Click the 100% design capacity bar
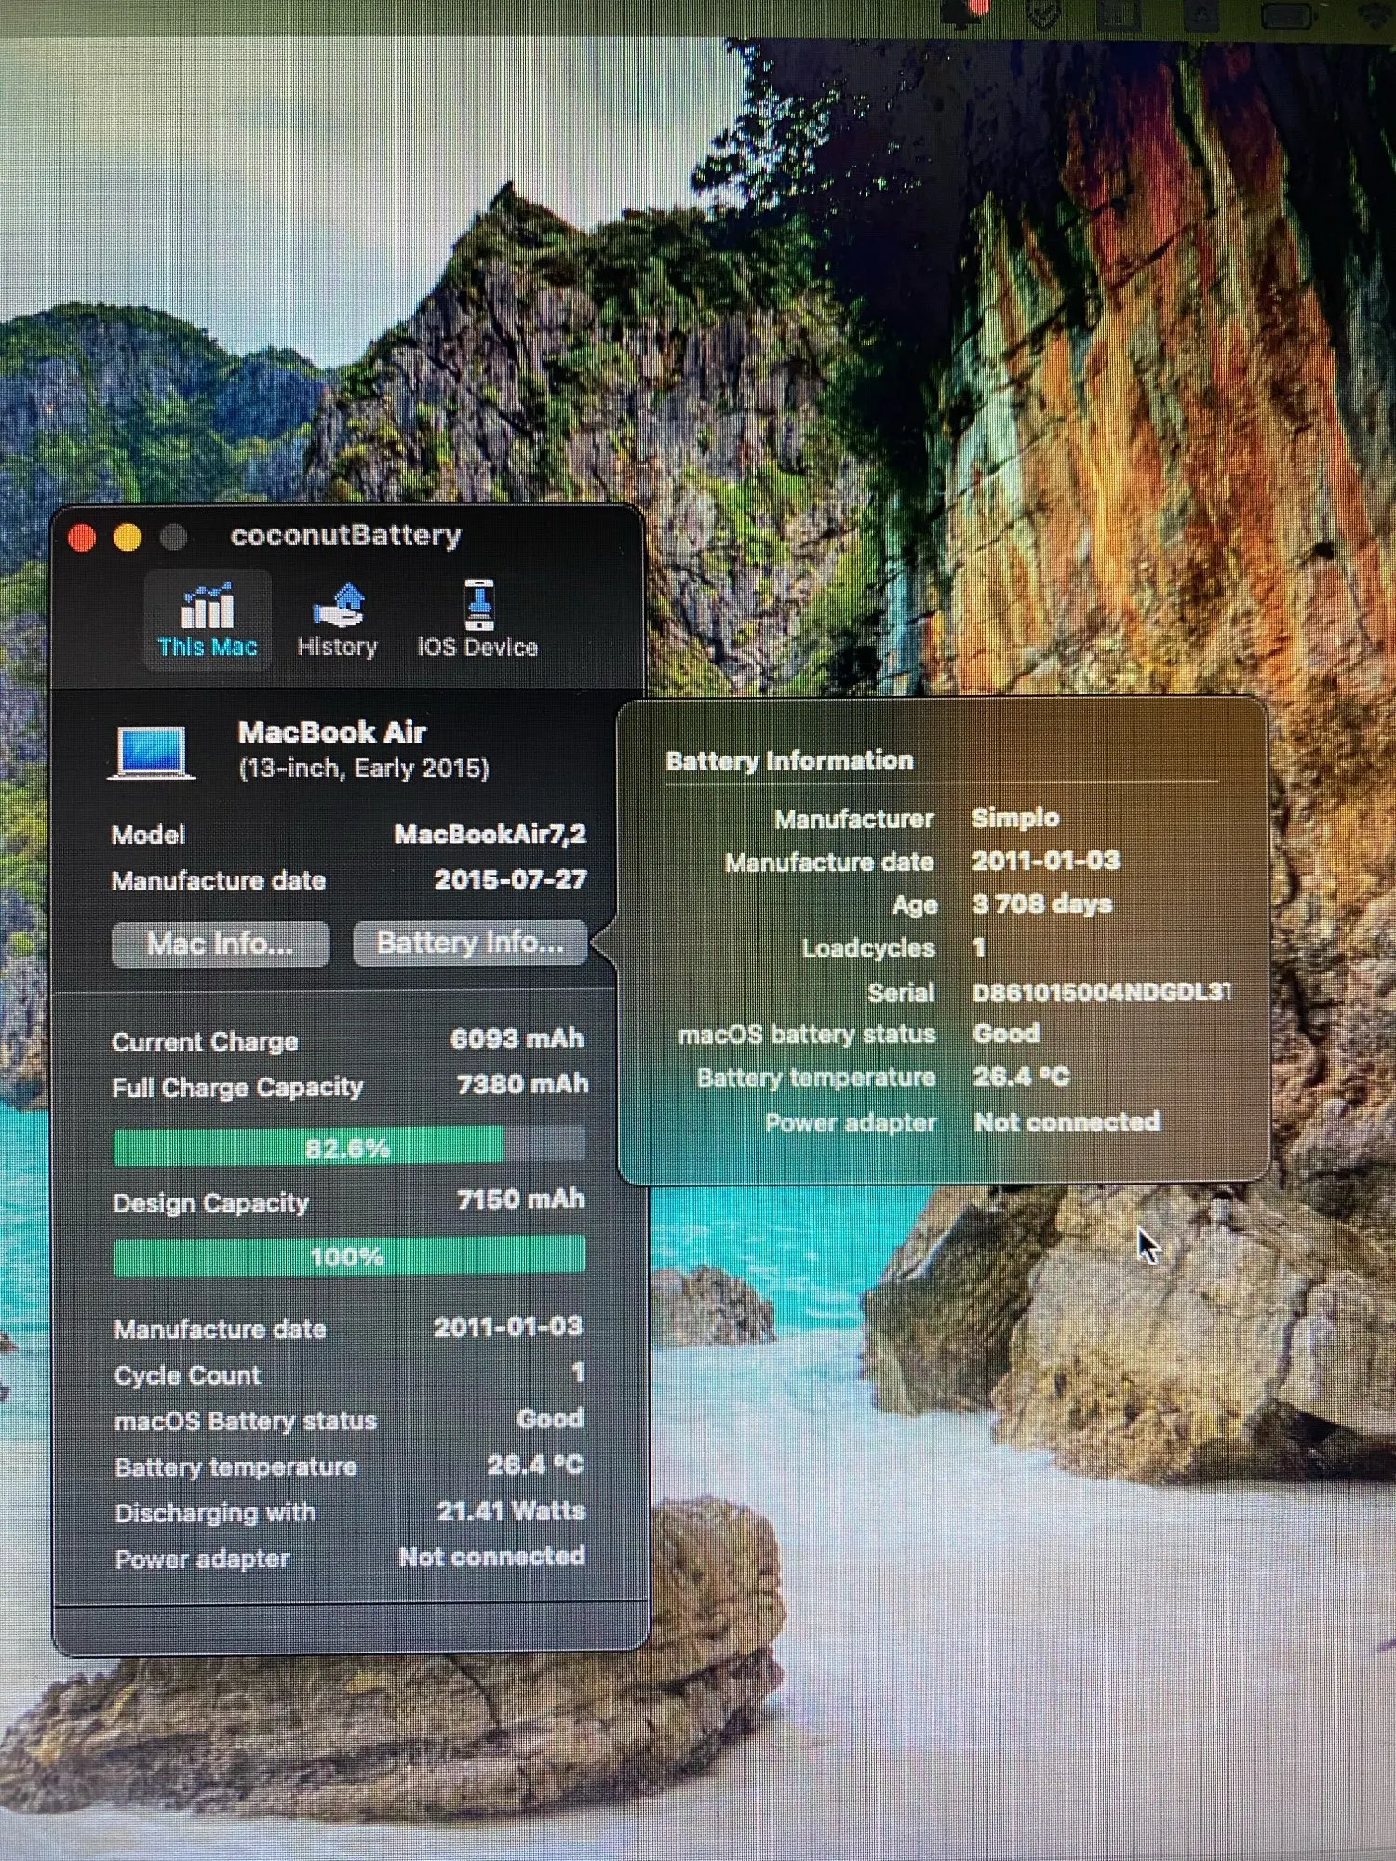Screen dimensions: 1396x1861 [x=349, y=1255]
